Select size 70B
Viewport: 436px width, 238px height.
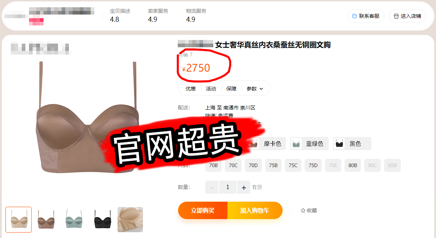coord(214,165)
